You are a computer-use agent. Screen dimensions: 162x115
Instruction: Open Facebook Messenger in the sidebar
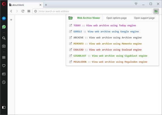[4, 19]
